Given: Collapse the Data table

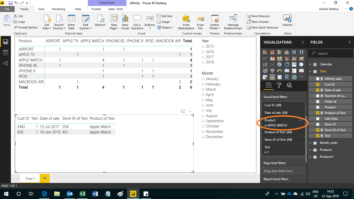Looking at the screenshot, I should (x=310, y=71).
